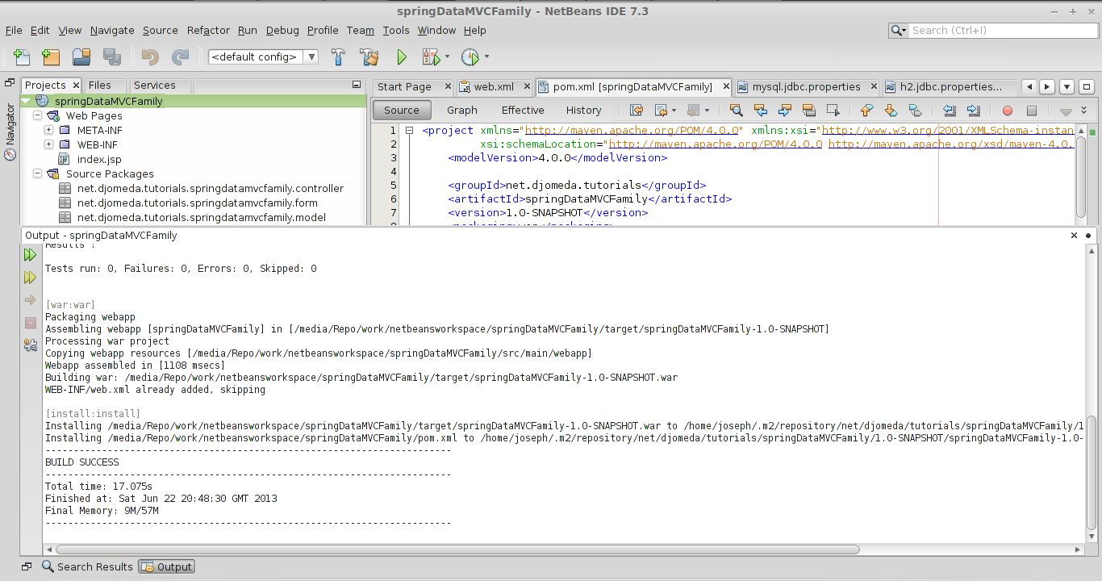Viewport: 1102px width, 581px height.
Task: Stop Macro Recording with the gray square
Action: [1031, 111]
